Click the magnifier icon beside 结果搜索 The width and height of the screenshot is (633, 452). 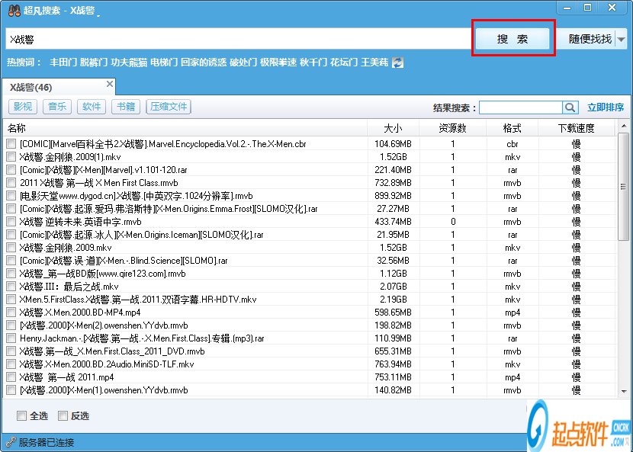(570, 107)
